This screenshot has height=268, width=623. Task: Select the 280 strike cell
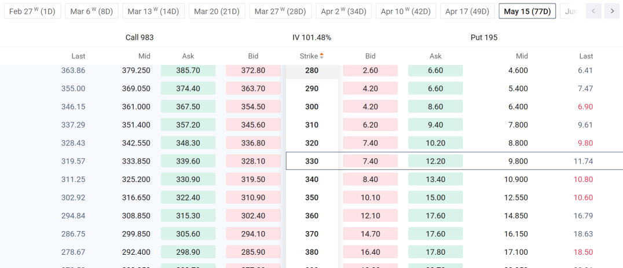click(x=312, y=71)
